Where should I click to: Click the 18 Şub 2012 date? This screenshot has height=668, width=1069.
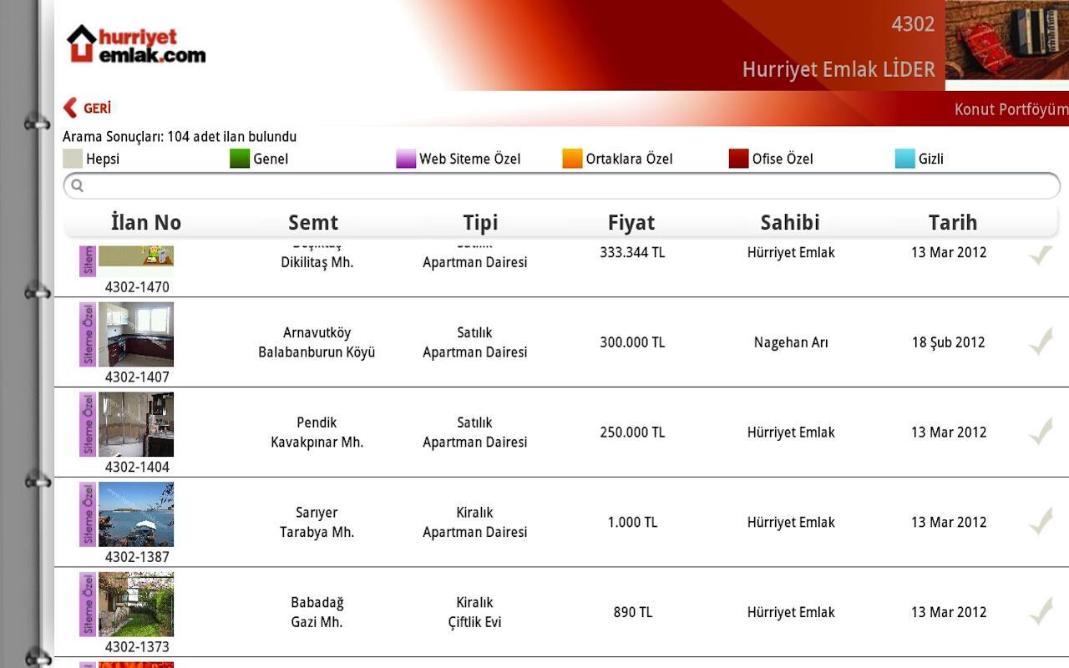(949, 342)
